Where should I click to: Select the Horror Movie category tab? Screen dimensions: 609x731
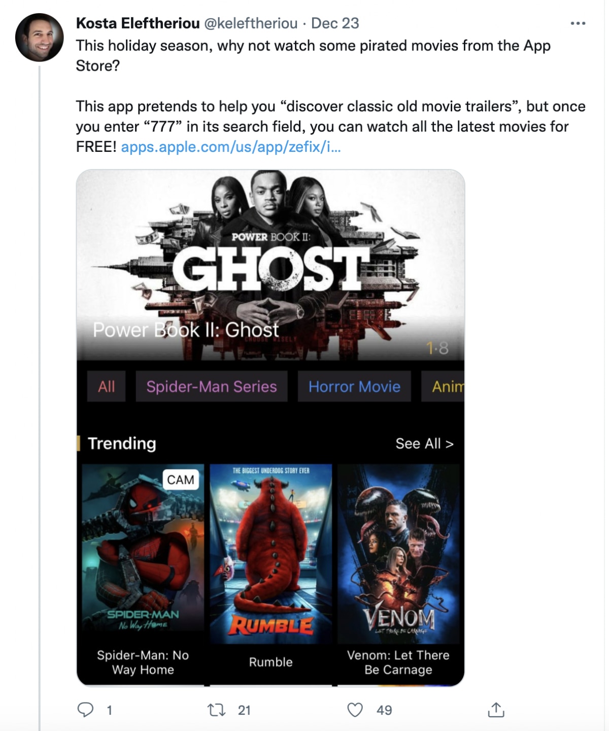(x=354, y=387)
